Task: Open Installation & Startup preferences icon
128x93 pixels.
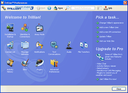Action: (x=10, y=28)
